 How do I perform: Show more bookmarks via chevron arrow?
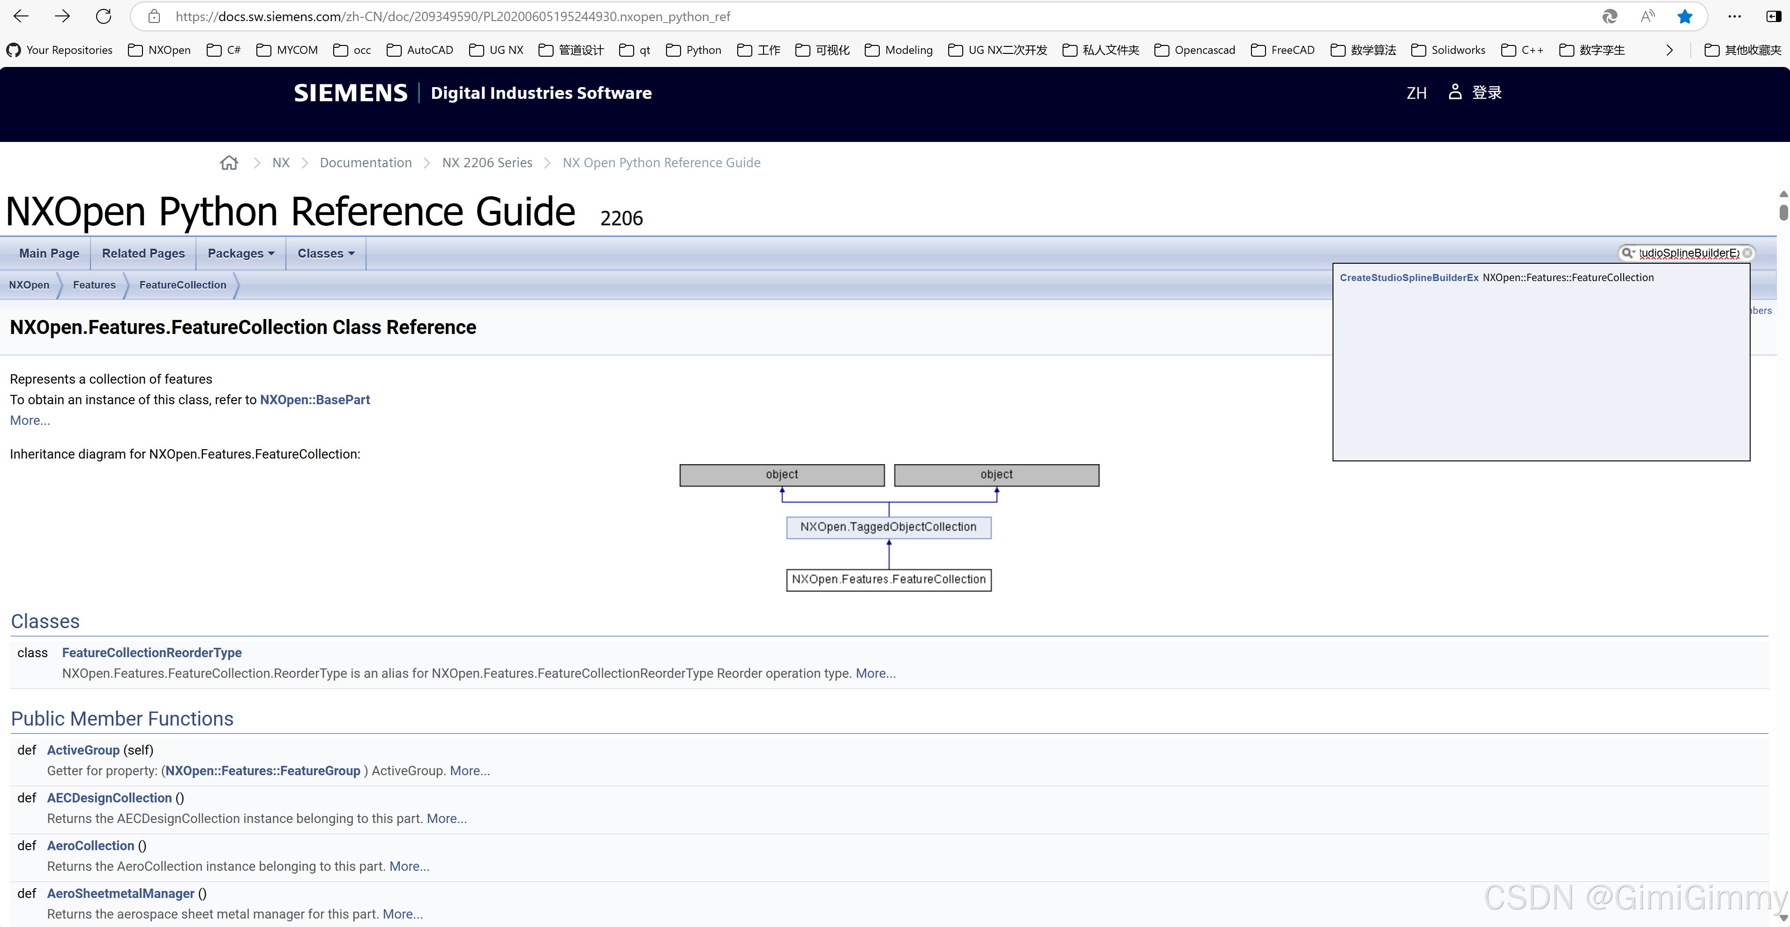[x=1669, y=50]
